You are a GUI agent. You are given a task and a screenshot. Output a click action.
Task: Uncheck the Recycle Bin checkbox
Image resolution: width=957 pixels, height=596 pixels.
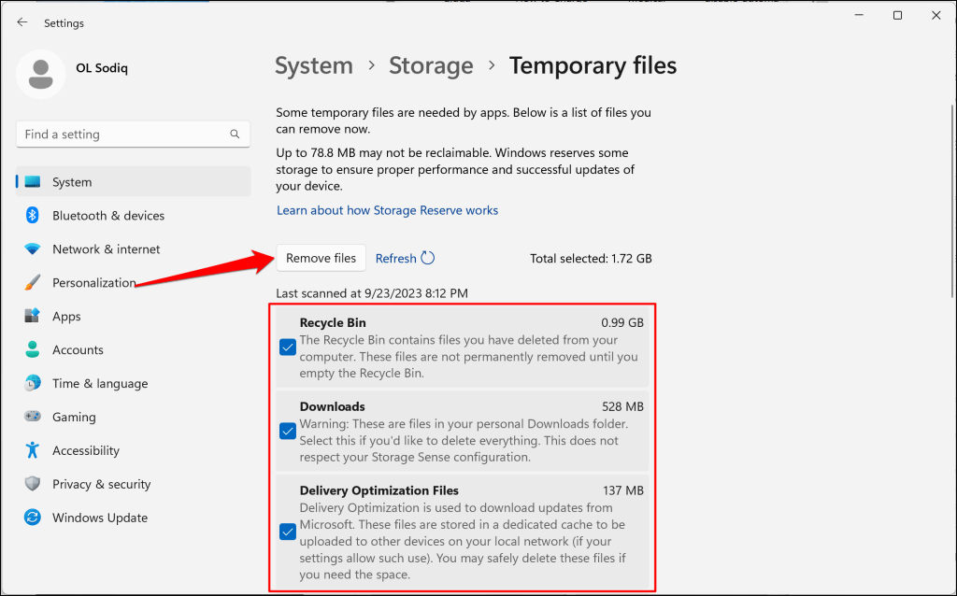[288, 348]
